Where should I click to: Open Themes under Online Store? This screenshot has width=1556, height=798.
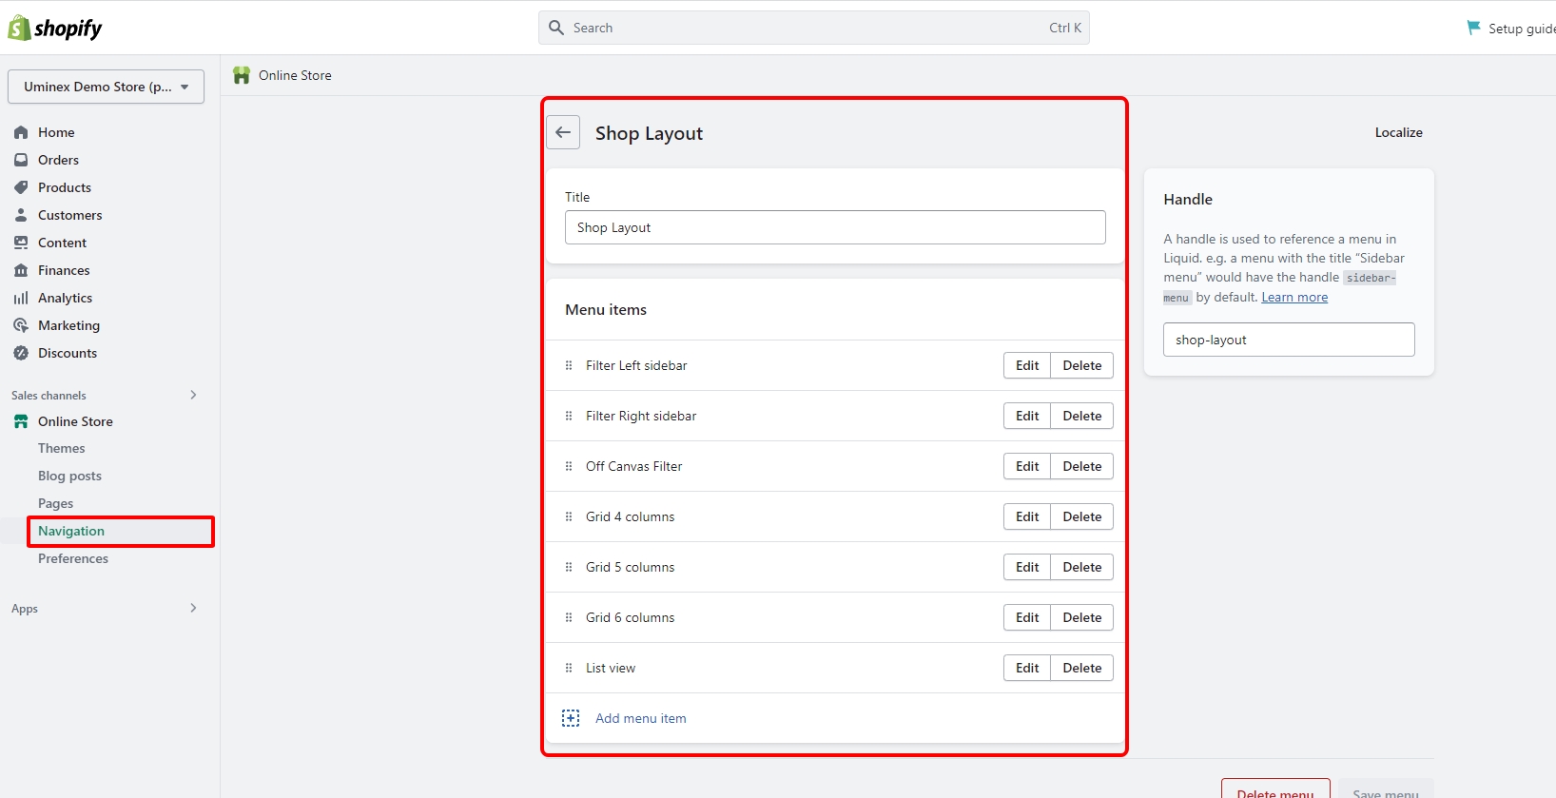[61, 448]
